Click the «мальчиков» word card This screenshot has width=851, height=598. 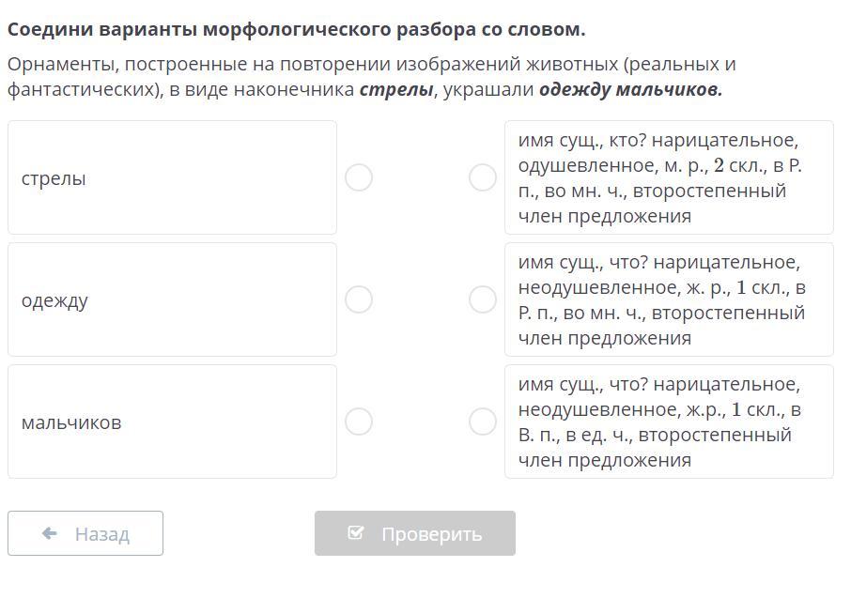coord(172,422)
